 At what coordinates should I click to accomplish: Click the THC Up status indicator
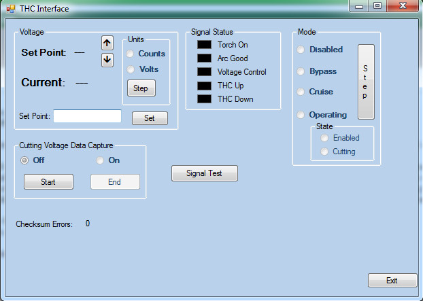pyautogui.click(x=205, y=86)
